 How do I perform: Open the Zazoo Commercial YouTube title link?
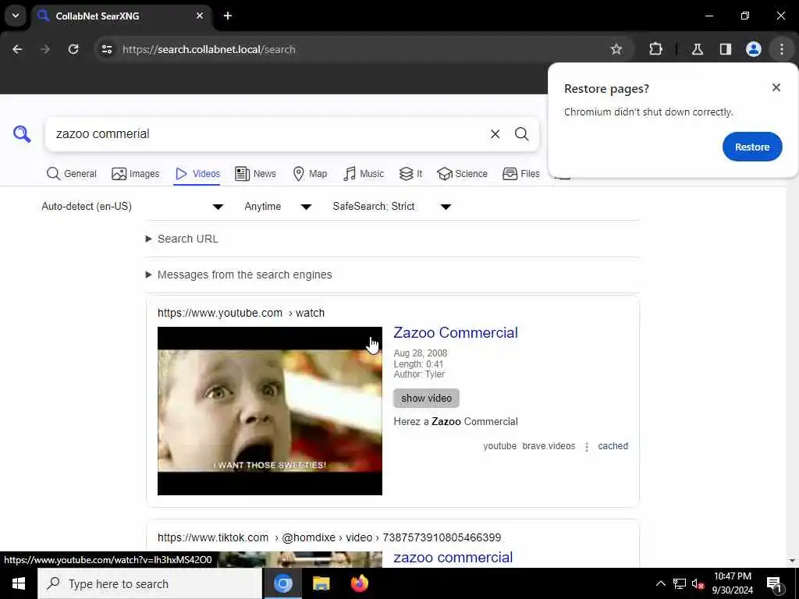pos(456,332)
